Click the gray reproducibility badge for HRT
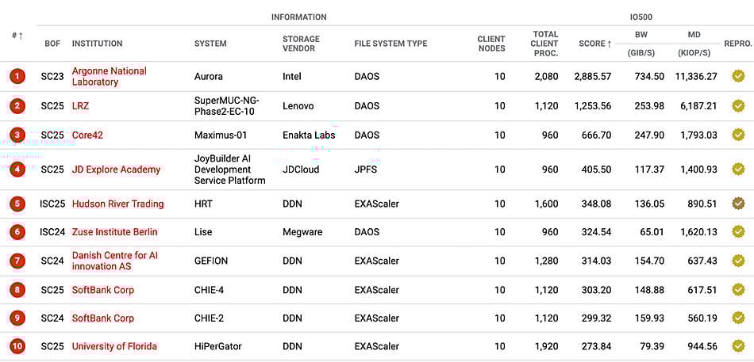Image resolution: width=754 pixels, height=362 pixels. 738,204
